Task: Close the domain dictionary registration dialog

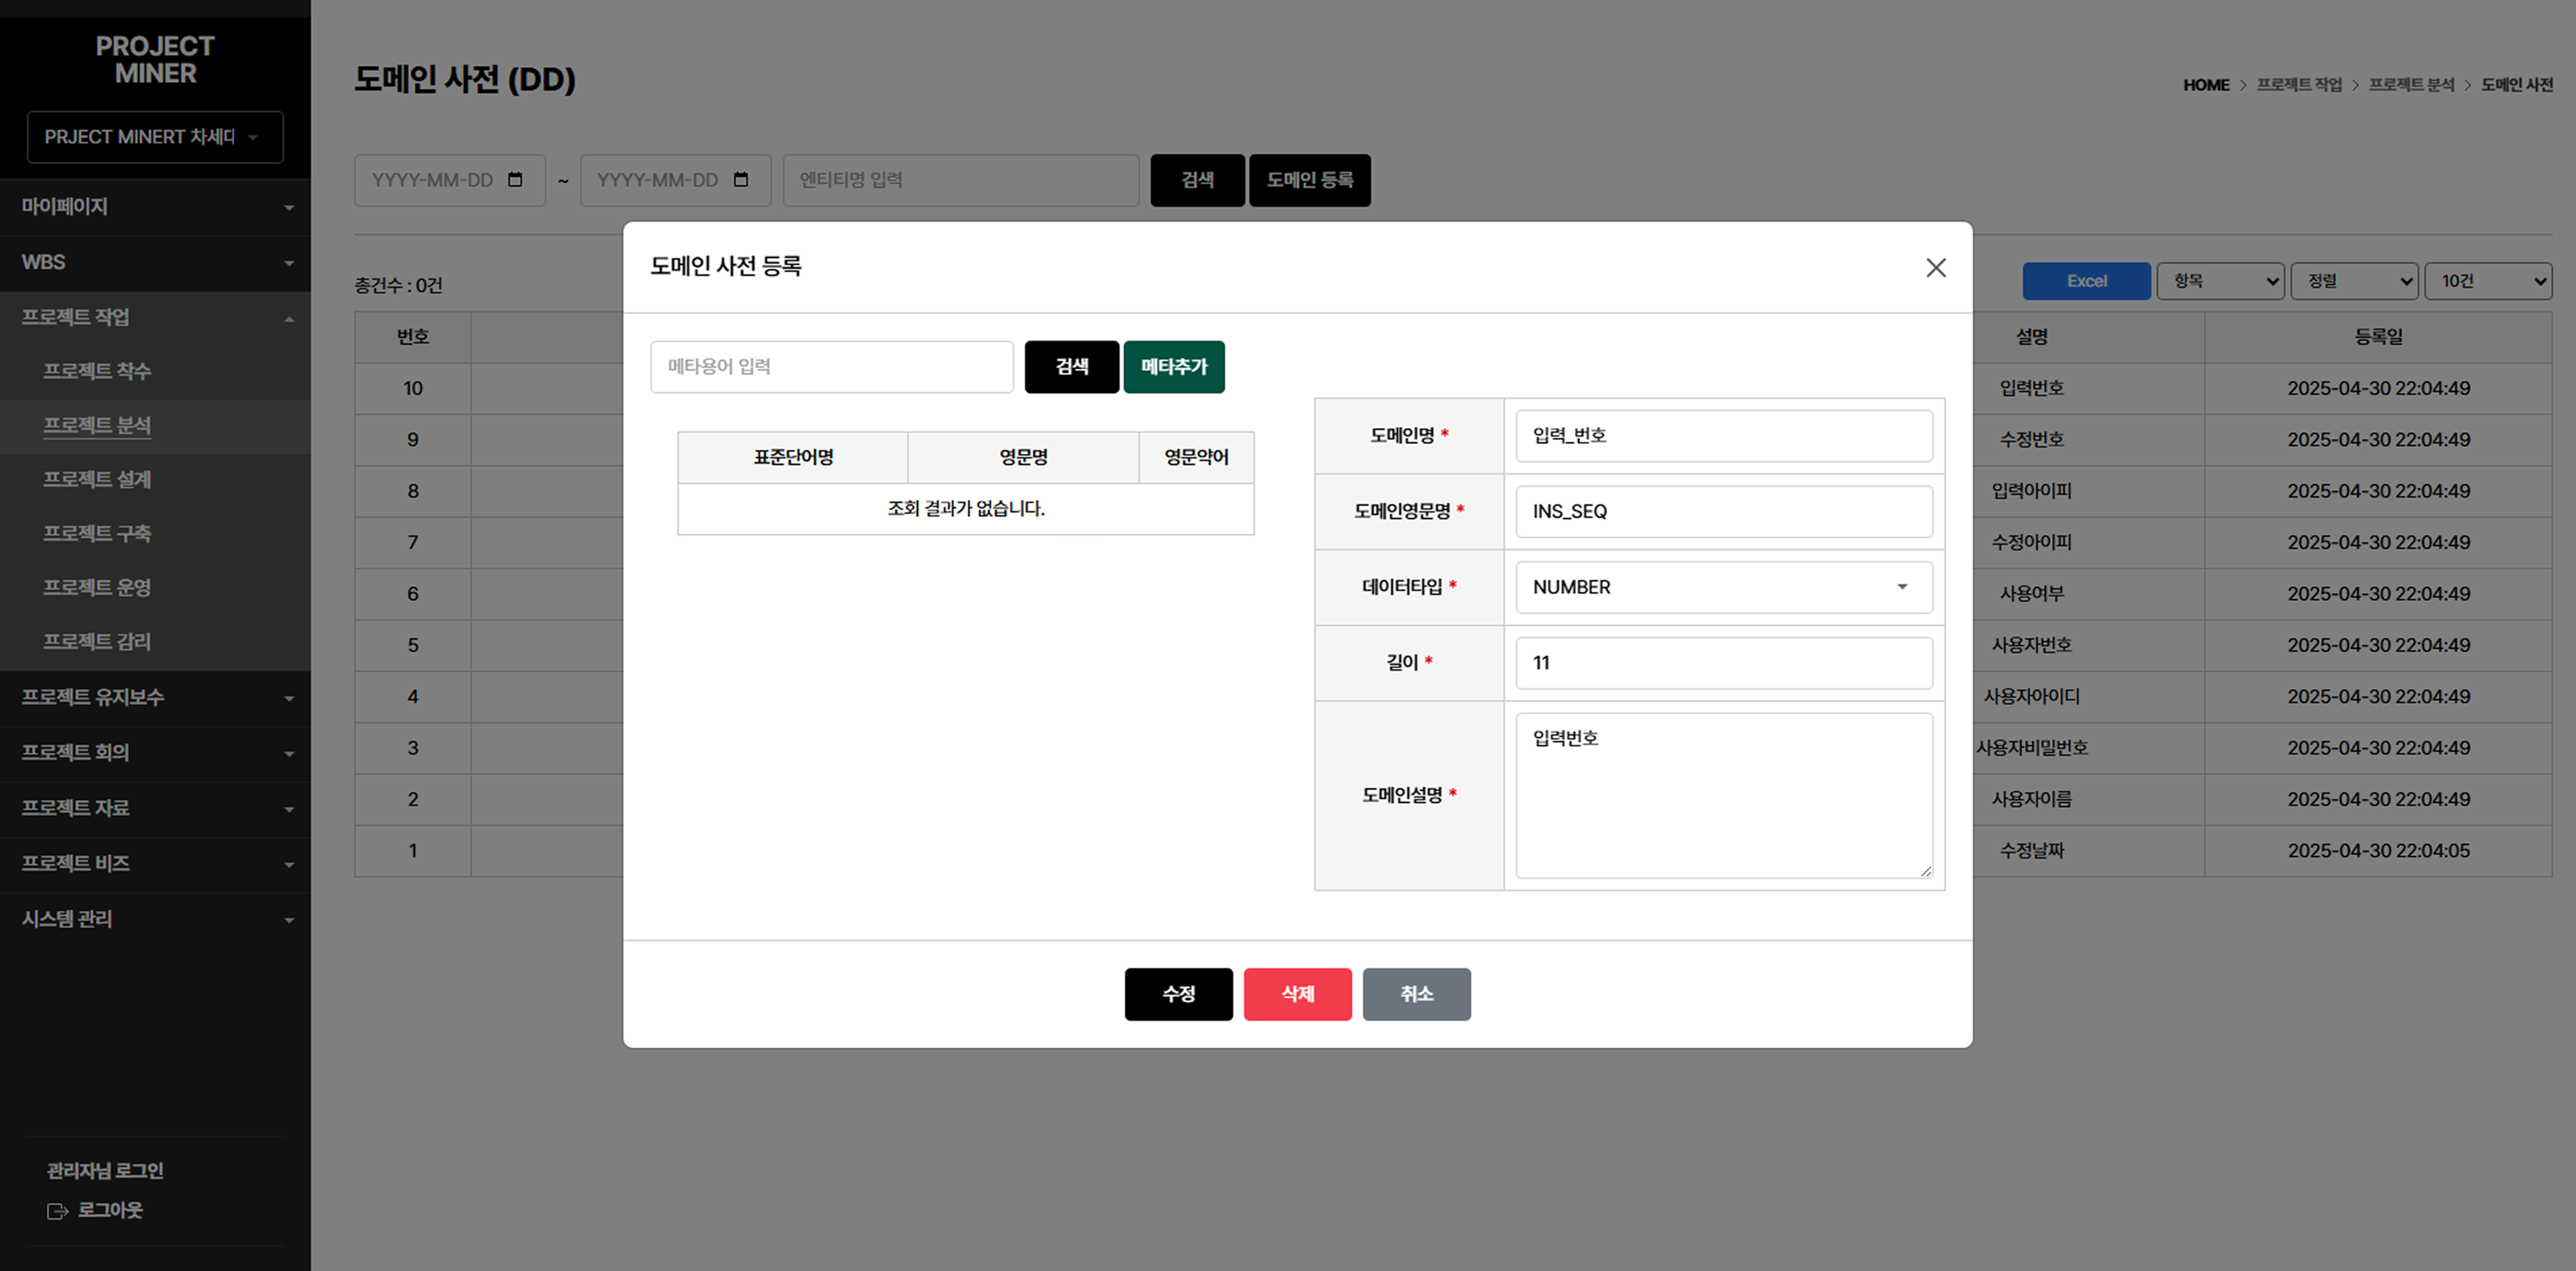Action: tap(1935, 267)
